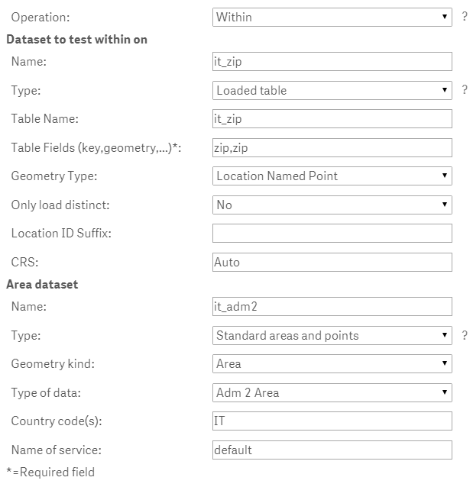
Task: Click the CRS field showing Auto
Action: [332, 262]
